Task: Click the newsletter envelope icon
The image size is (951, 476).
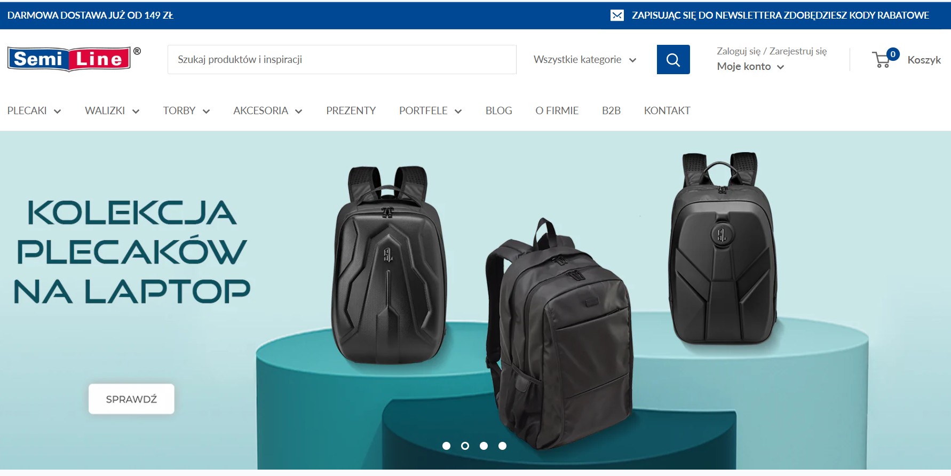Action: coord(617,15)
